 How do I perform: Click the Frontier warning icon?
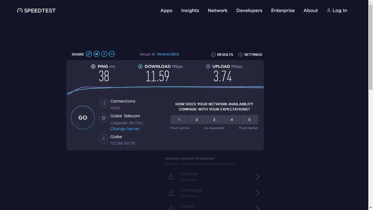[171, 177]
